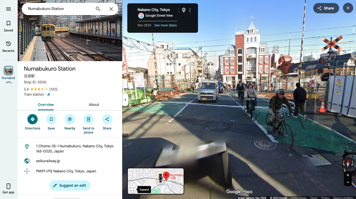Click the Share button over Street View
356x199 pixels.
(326, 8)
